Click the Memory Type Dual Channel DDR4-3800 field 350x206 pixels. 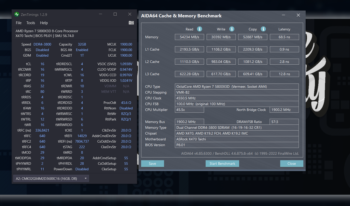click(237, 128)
